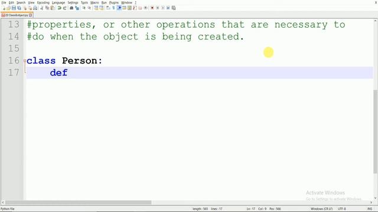Viewport: 378px width, 212px height.
Task: Click horizontal scrollbar right arrow
Action: point(372,203)
